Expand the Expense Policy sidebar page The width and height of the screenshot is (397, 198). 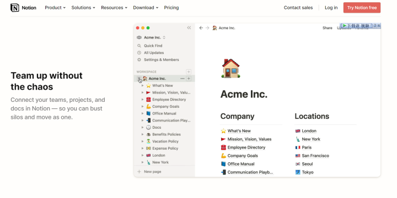[x=143, y=148]
